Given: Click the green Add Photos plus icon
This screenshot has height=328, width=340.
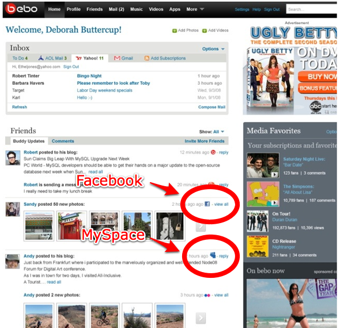Looking at the screenshot, I should point(175,31).
